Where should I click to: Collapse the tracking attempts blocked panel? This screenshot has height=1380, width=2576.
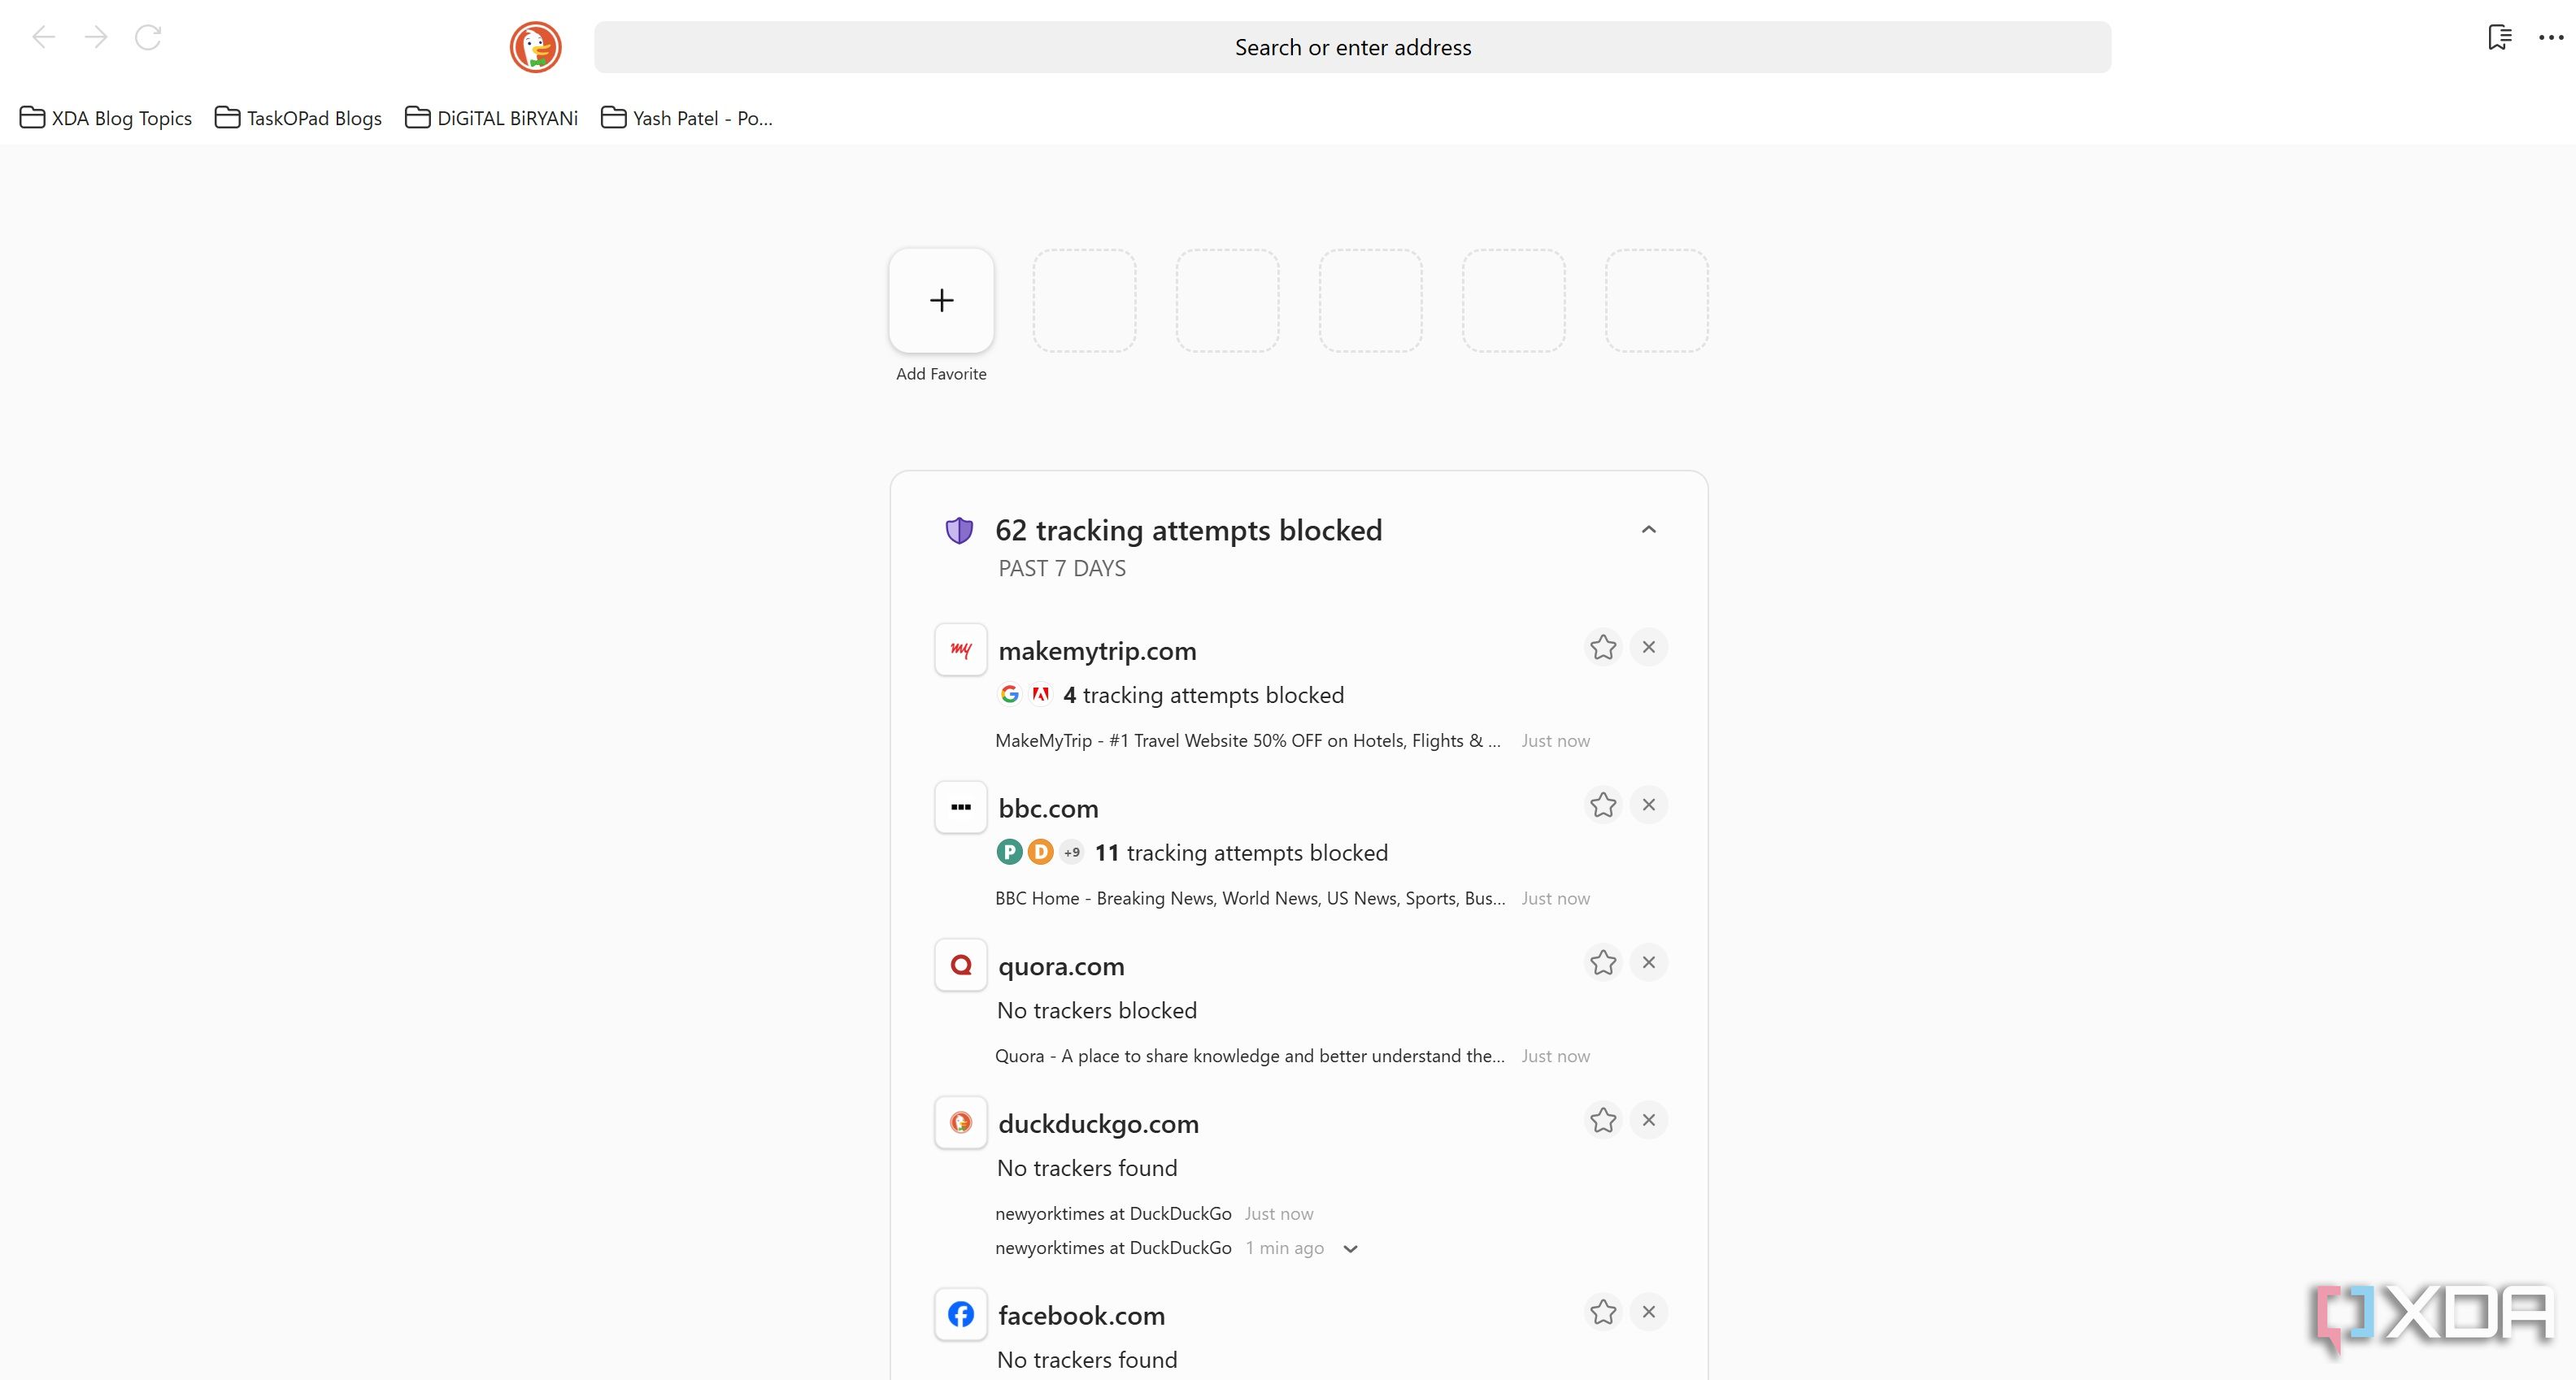click(1649, 530)
